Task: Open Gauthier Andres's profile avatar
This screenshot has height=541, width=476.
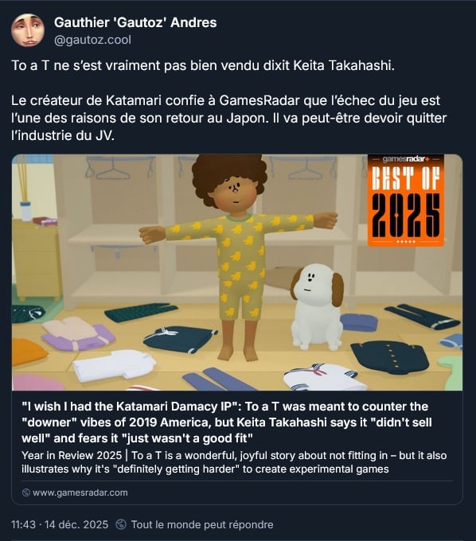Action: (x=28, y=30)
